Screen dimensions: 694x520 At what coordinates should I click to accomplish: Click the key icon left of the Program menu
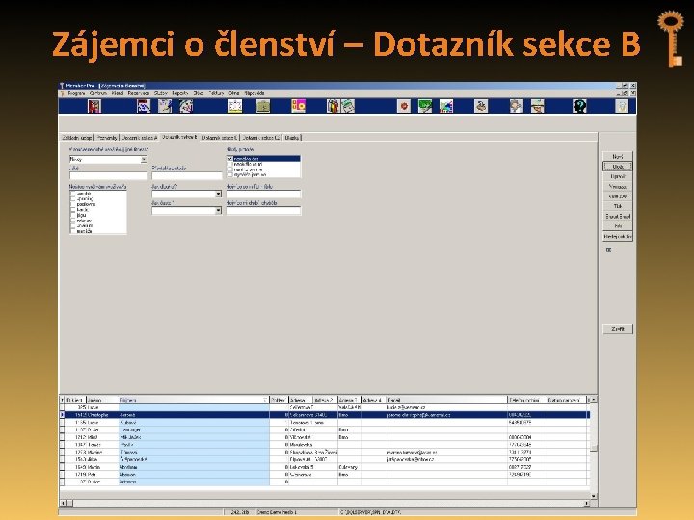pos(63,93)
